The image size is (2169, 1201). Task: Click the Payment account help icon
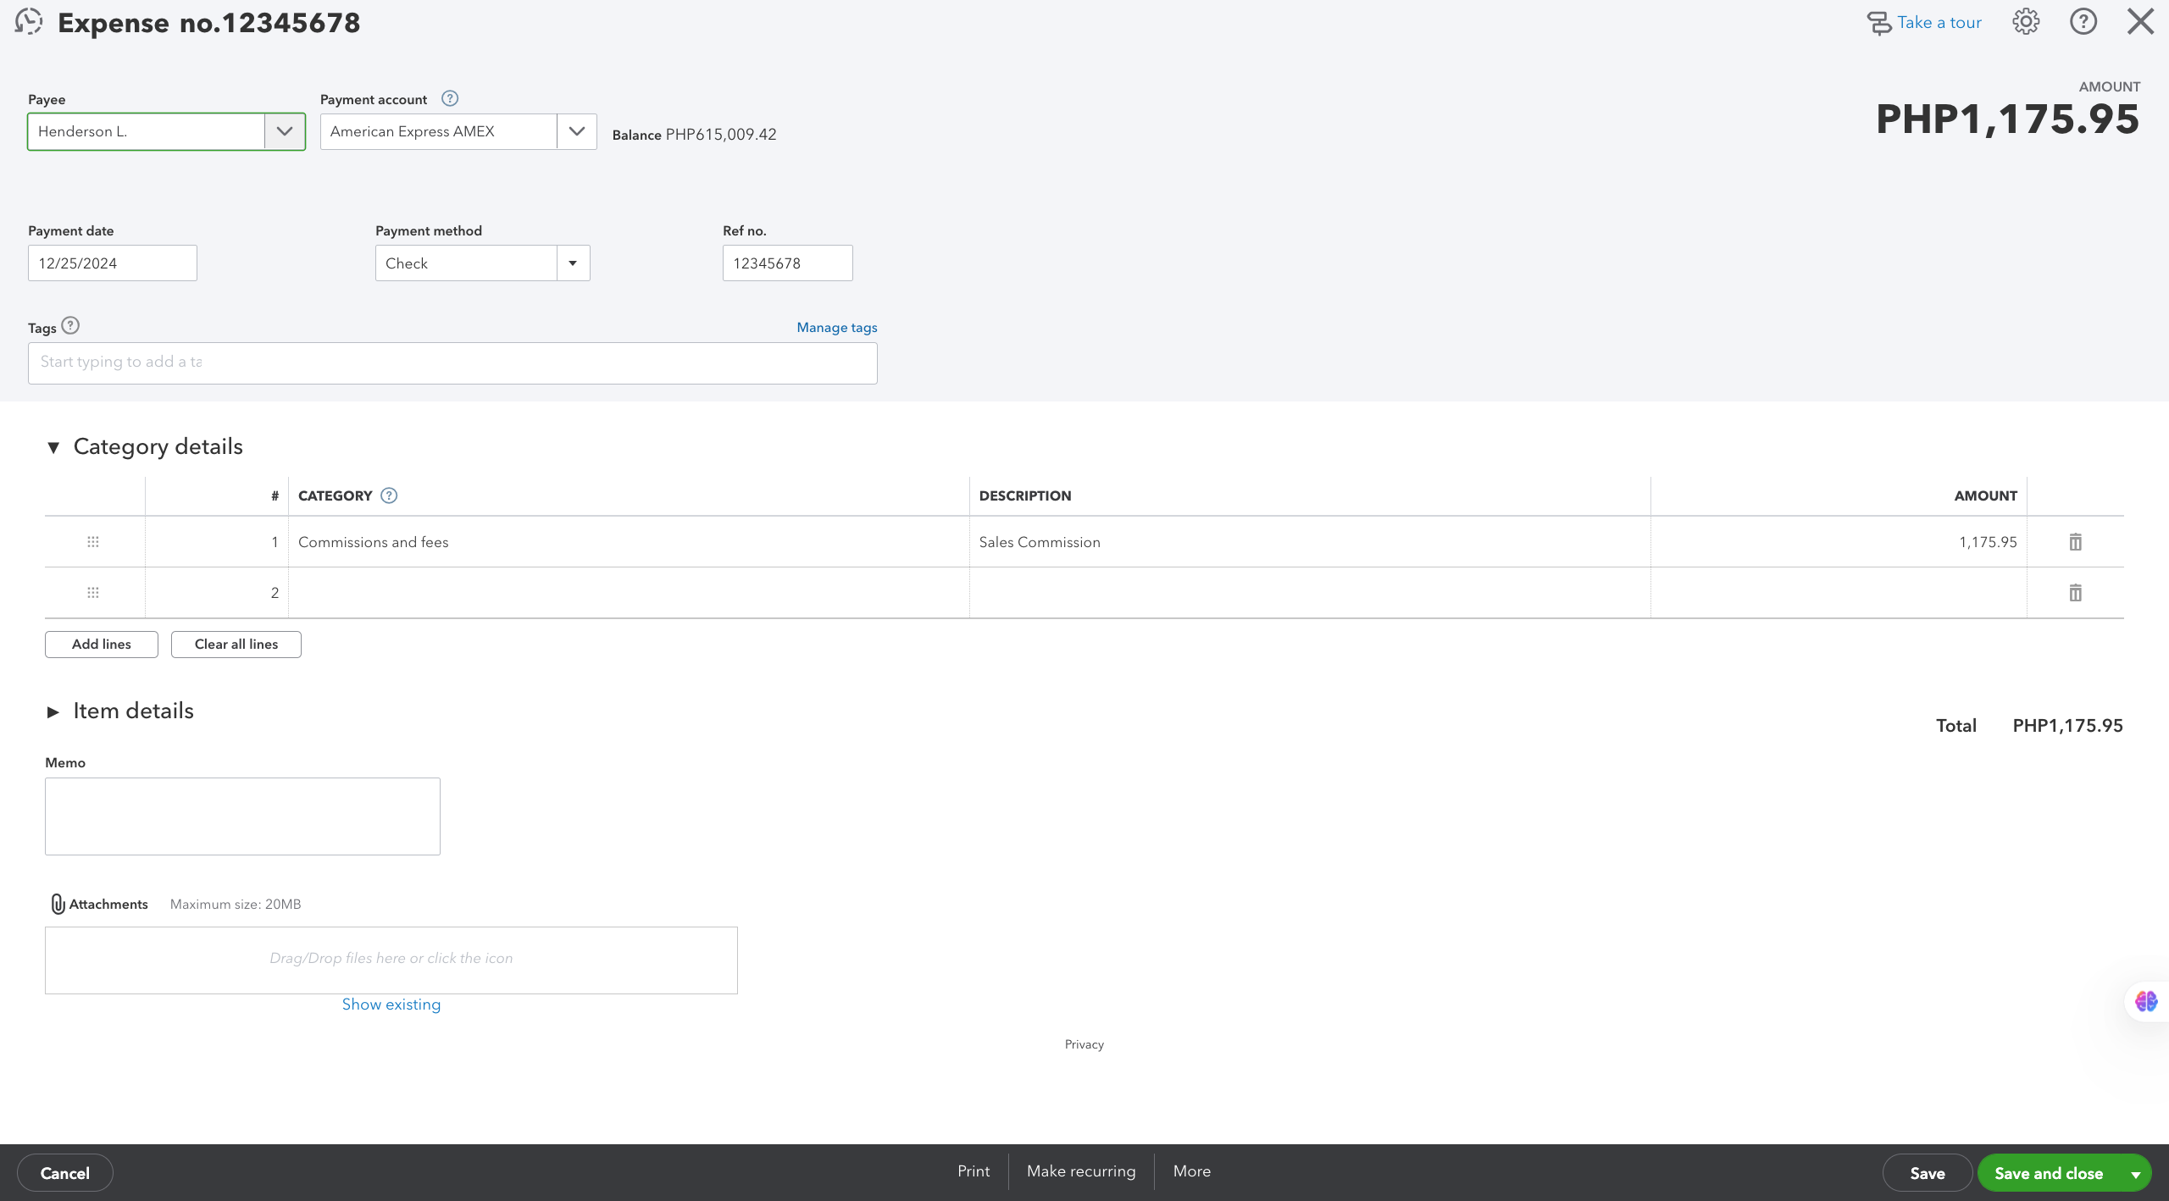[450, 99]
